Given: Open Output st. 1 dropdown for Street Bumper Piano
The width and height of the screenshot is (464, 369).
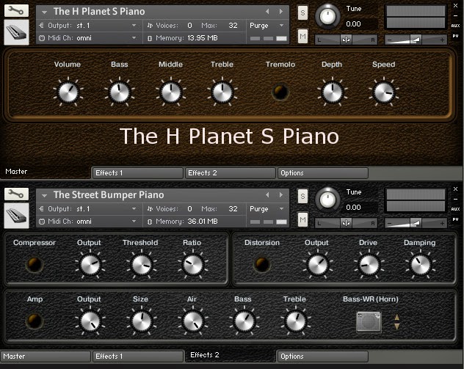Looking at the screenshot, I should tap(87, 209).
